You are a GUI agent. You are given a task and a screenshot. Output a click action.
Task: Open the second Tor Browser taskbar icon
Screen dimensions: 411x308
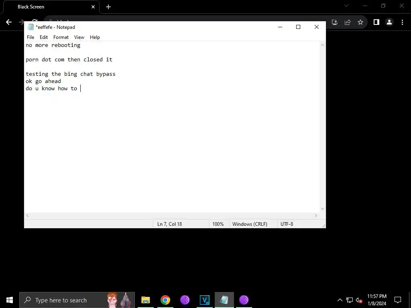[244, 300]
